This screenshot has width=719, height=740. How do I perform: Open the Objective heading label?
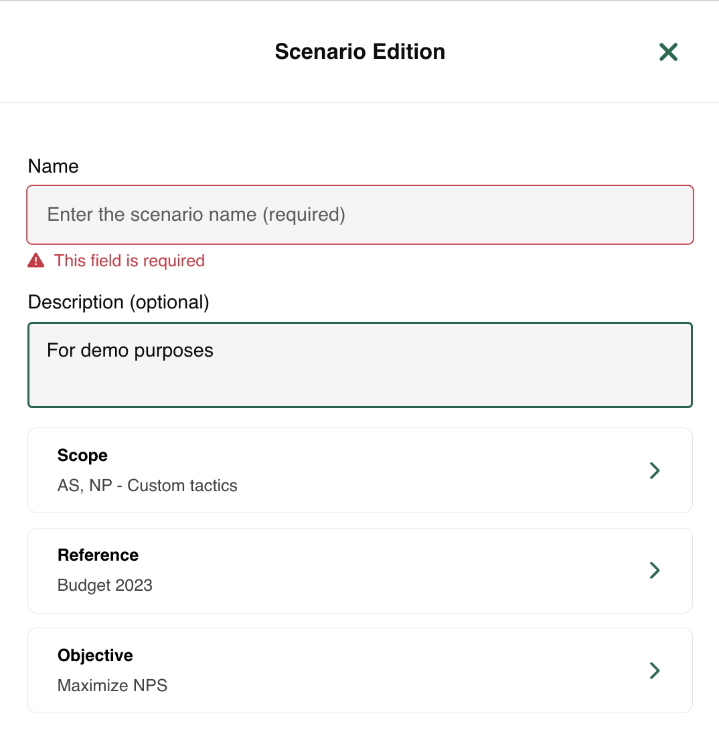[x=95, y=656]
